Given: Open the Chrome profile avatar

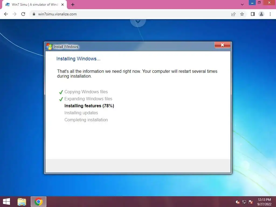Looking at the screenshot, I should click(261, 14).
